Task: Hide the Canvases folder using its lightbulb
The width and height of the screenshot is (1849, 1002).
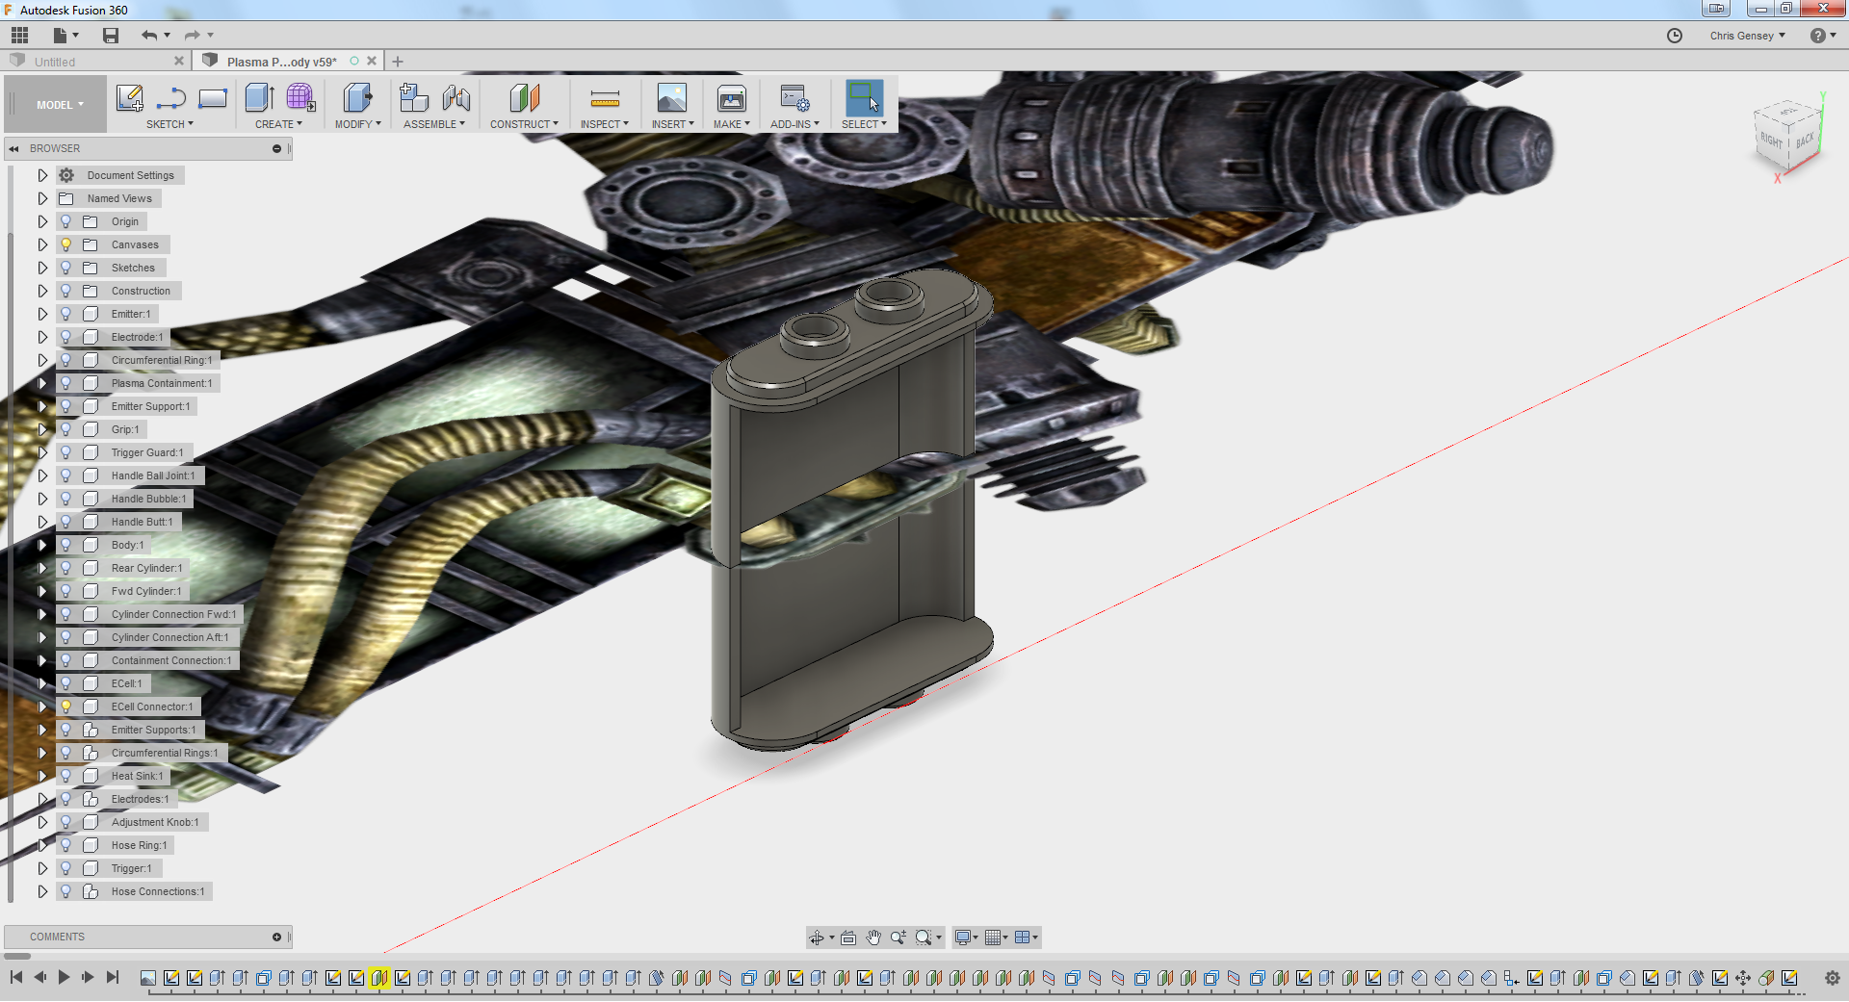Action: click(66, 244)
